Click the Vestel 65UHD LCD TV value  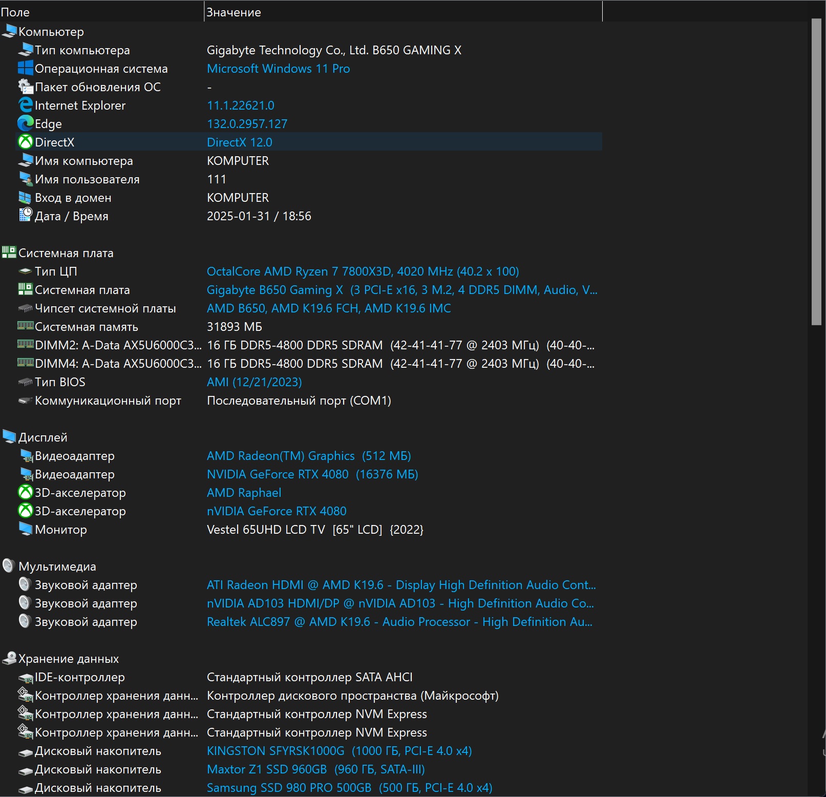coord(315,530)
